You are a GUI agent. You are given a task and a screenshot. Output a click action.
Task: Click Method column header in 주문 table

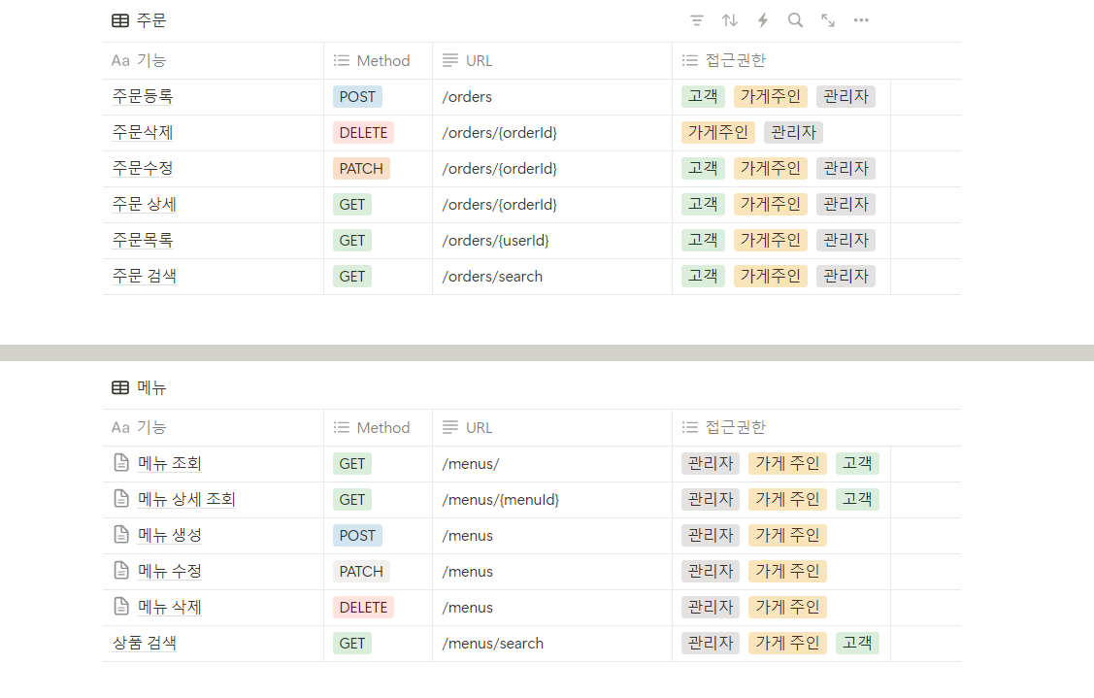378,61
